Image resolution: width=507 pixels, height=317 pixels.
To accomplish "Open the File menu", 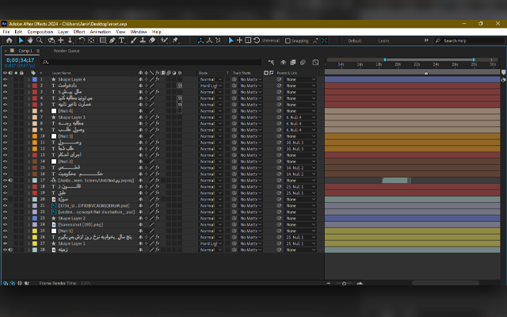I will pos(6,32).
